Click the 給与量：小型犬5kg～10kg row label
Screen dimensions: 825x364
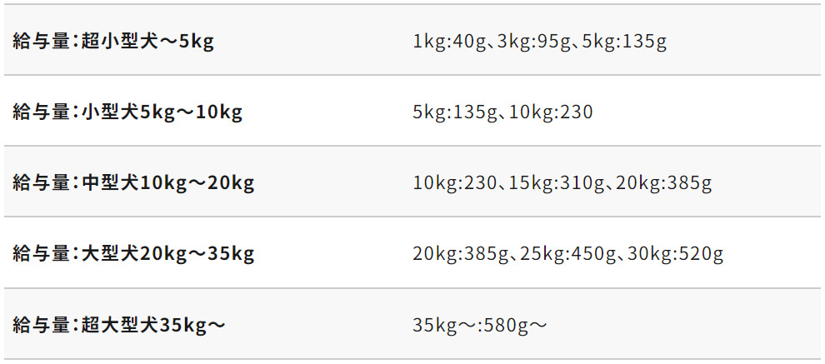127,112
